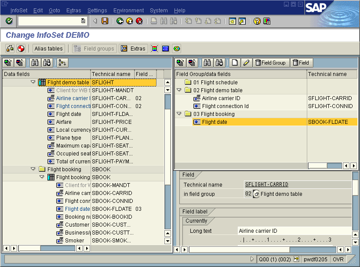Click the pencil change icon in field group toolbar

click(246, 63)
